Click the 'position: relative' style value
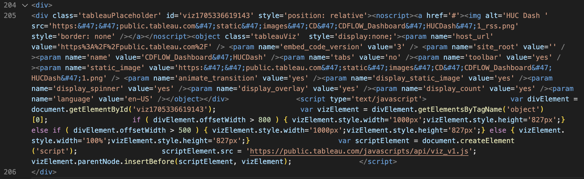This screenshot has width=584, height=179. [x=326, y=16]
